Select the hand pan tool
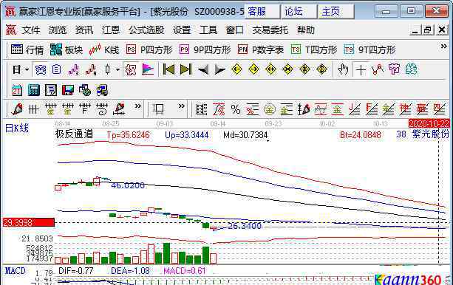Viewport: 453px width, 285px height. 343,69
